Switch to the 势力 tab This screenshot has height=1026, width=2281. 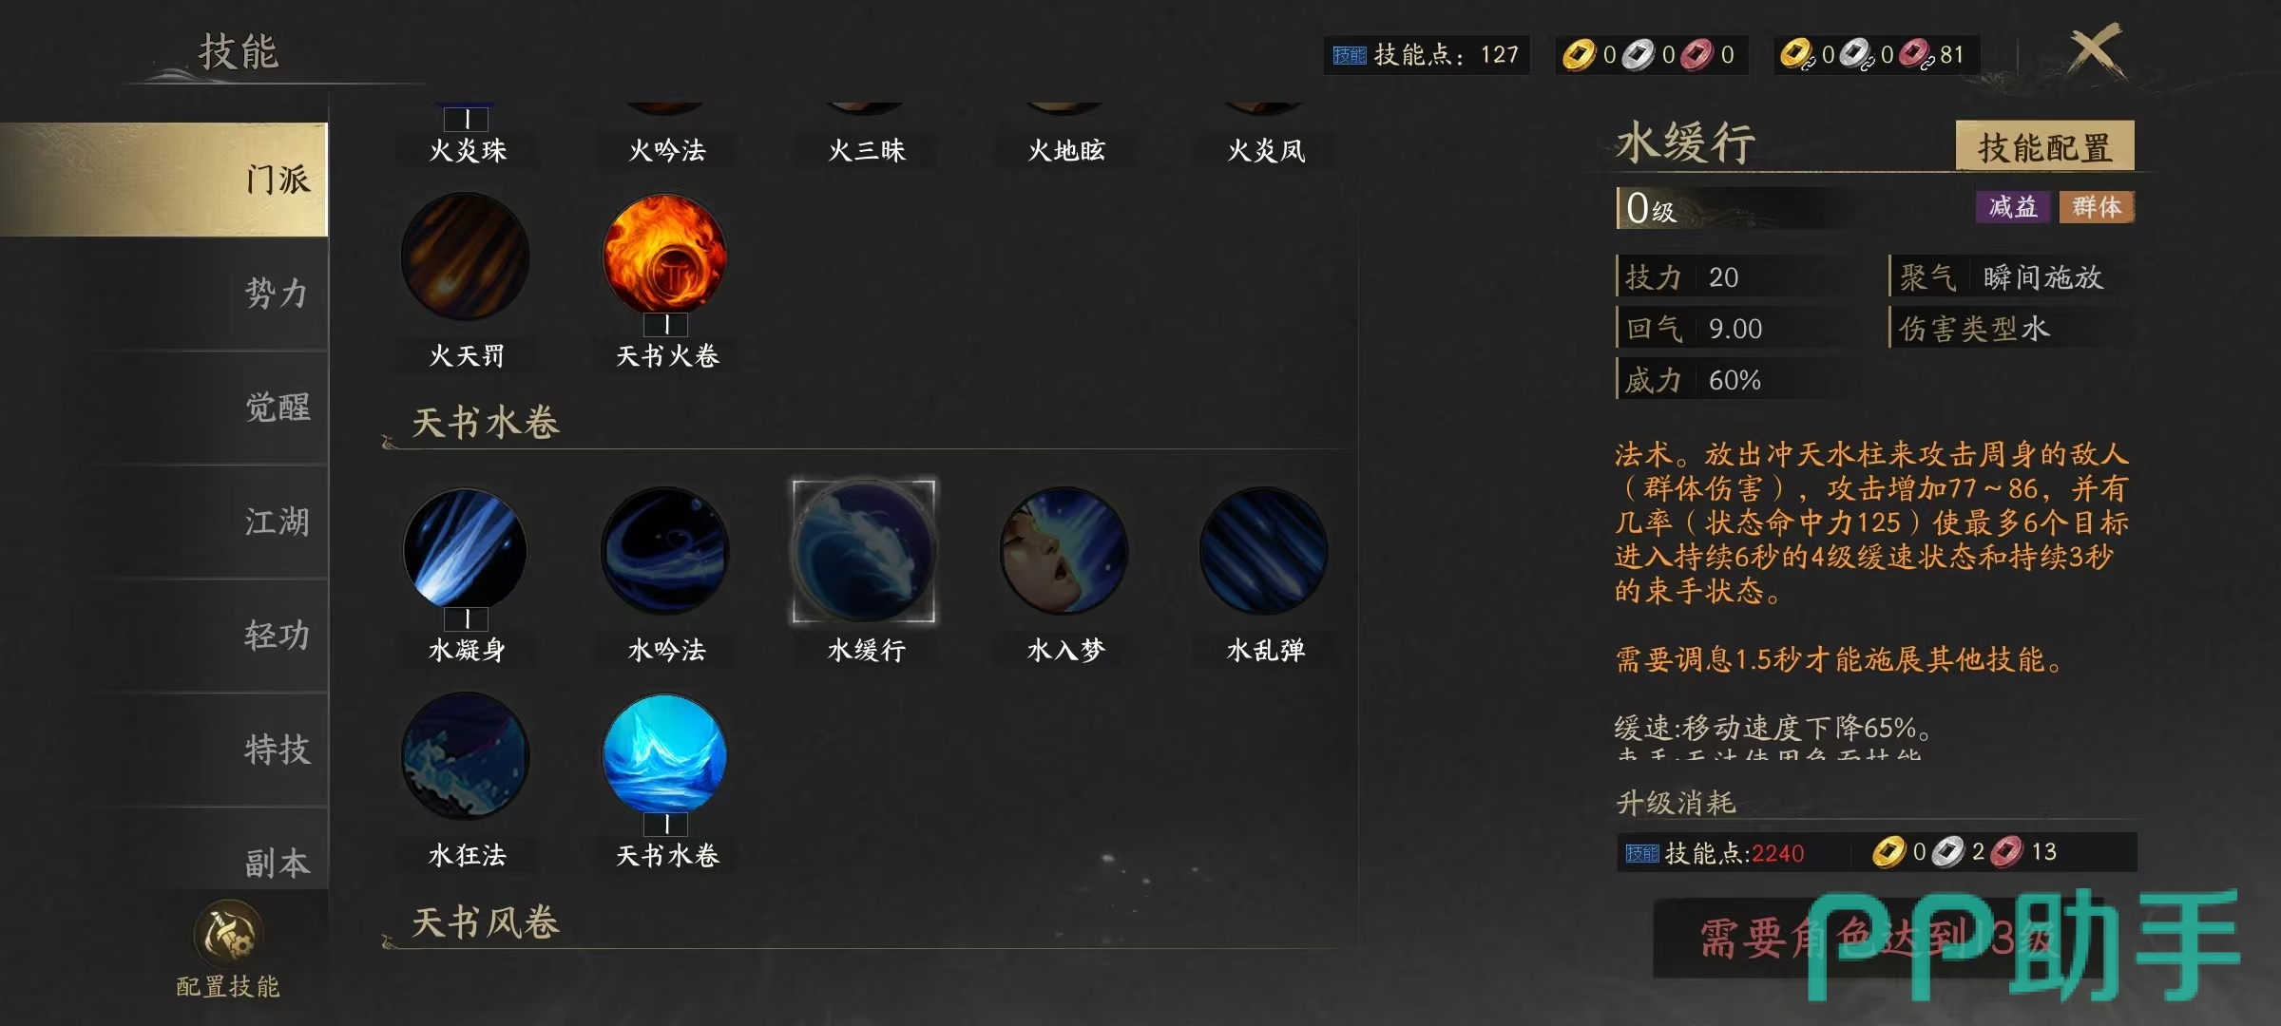tap(278, 293)
